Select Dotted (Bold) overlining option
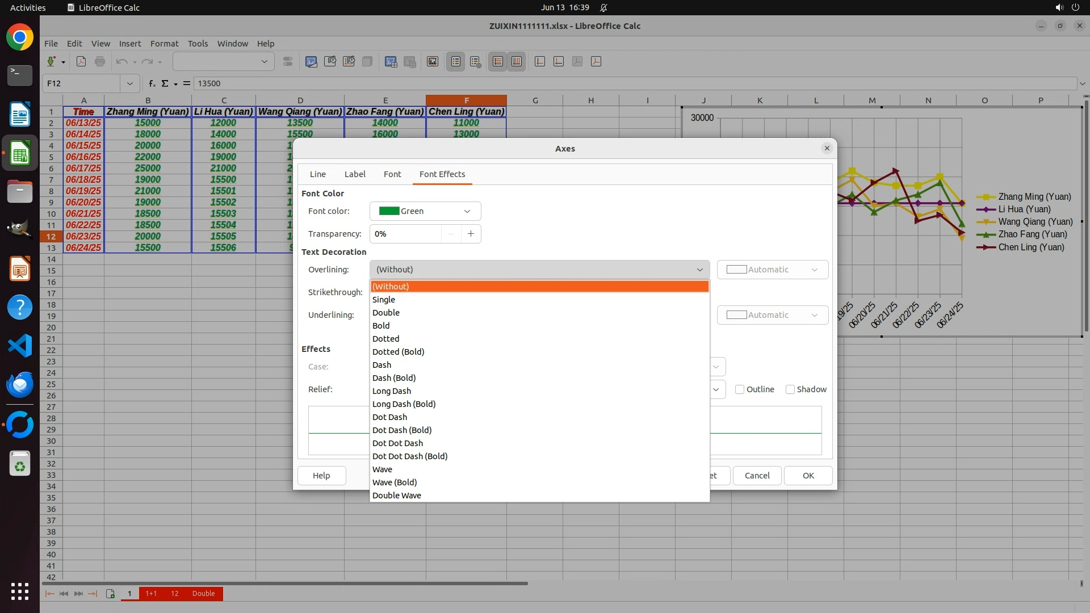 (x=398, y=352)
